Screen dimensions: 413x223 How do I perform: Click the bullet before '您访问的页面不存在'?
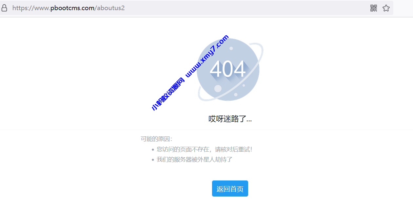click(152, 149)
